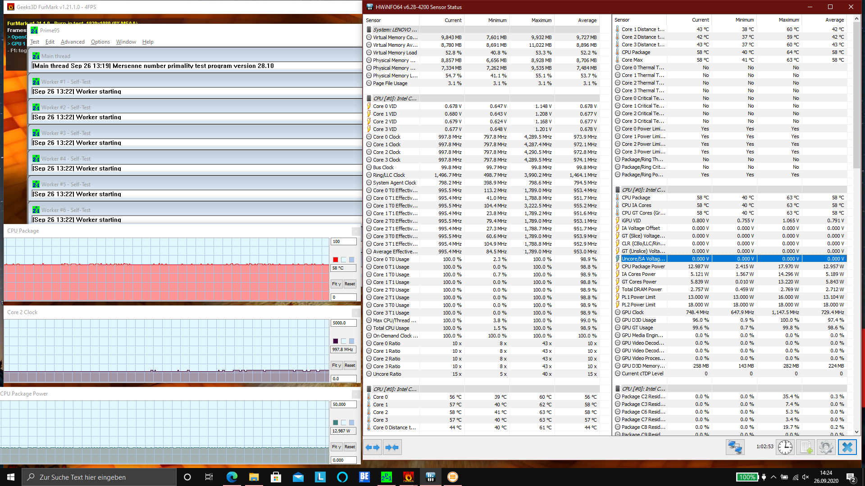Open the Mail app from the taskbar
This screenshot has height=486, width=865.
click(298, 477)
